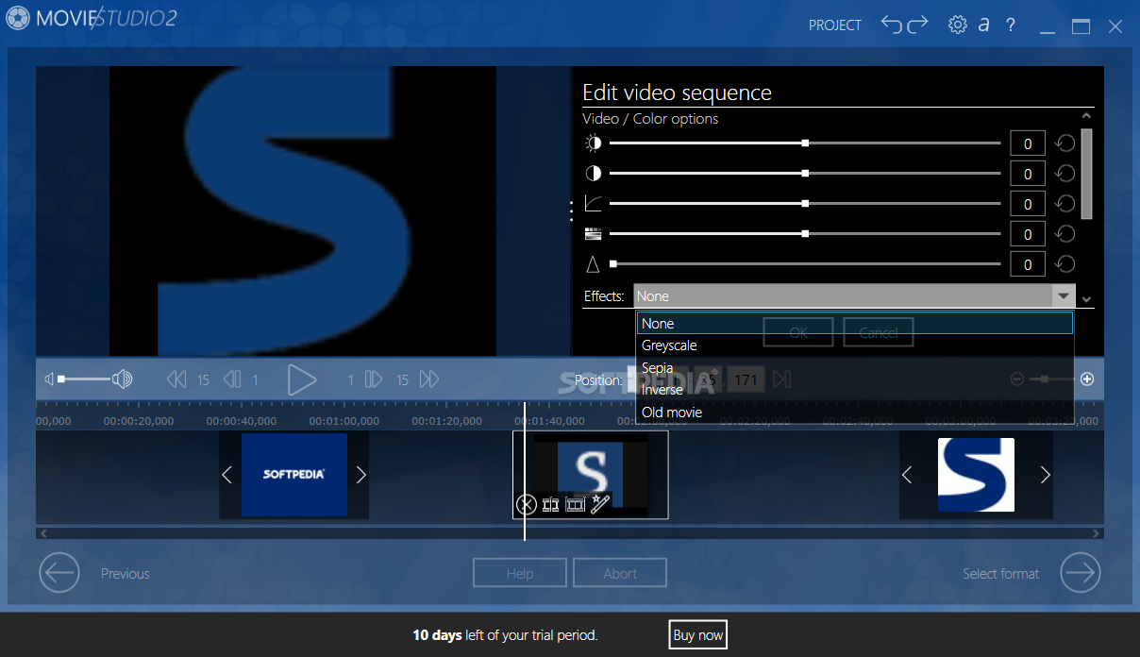Click the Abort button
Screen dimensions: 1140x657
click(620, 573)
